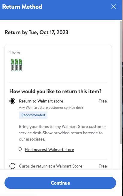Click the Boost Oxygen cans product thumbnail
The image size is (123, 196).
pyautogui.click(x=16, y=65)
